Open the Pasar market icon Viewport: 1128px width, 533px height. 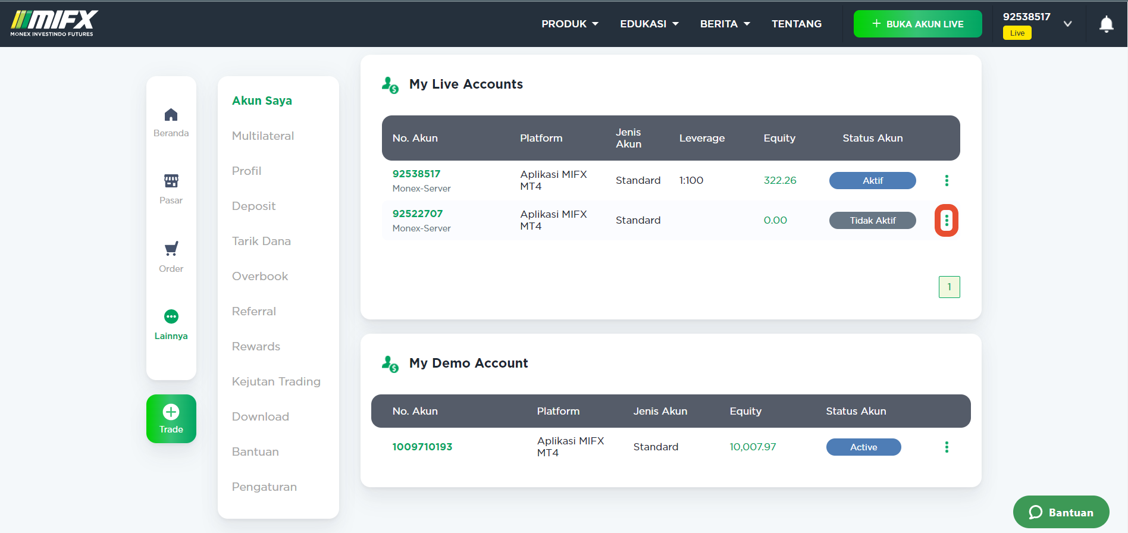pos(171,181)
